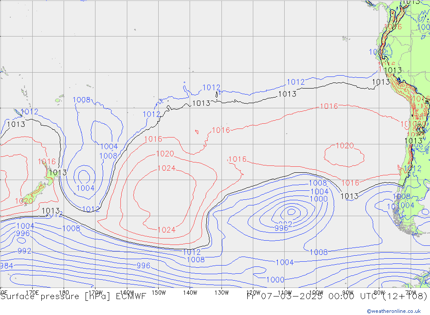
Task: Click the '130W' longitude label
Action: click(x=221, y=293)
